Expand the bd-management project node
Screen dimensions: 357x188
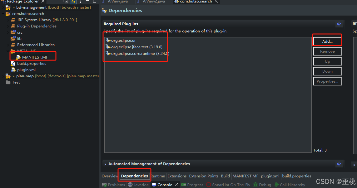coord(3,7)
